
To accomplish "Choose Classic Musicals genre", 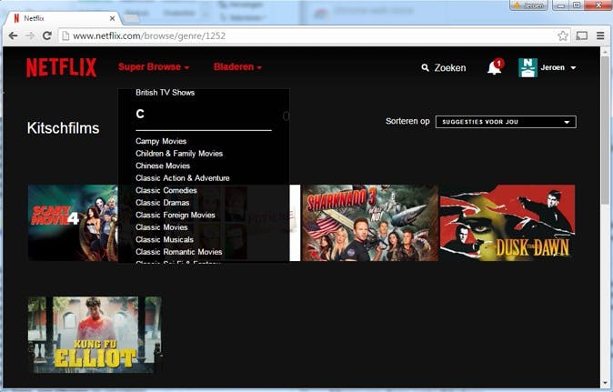I will point(165,239).
